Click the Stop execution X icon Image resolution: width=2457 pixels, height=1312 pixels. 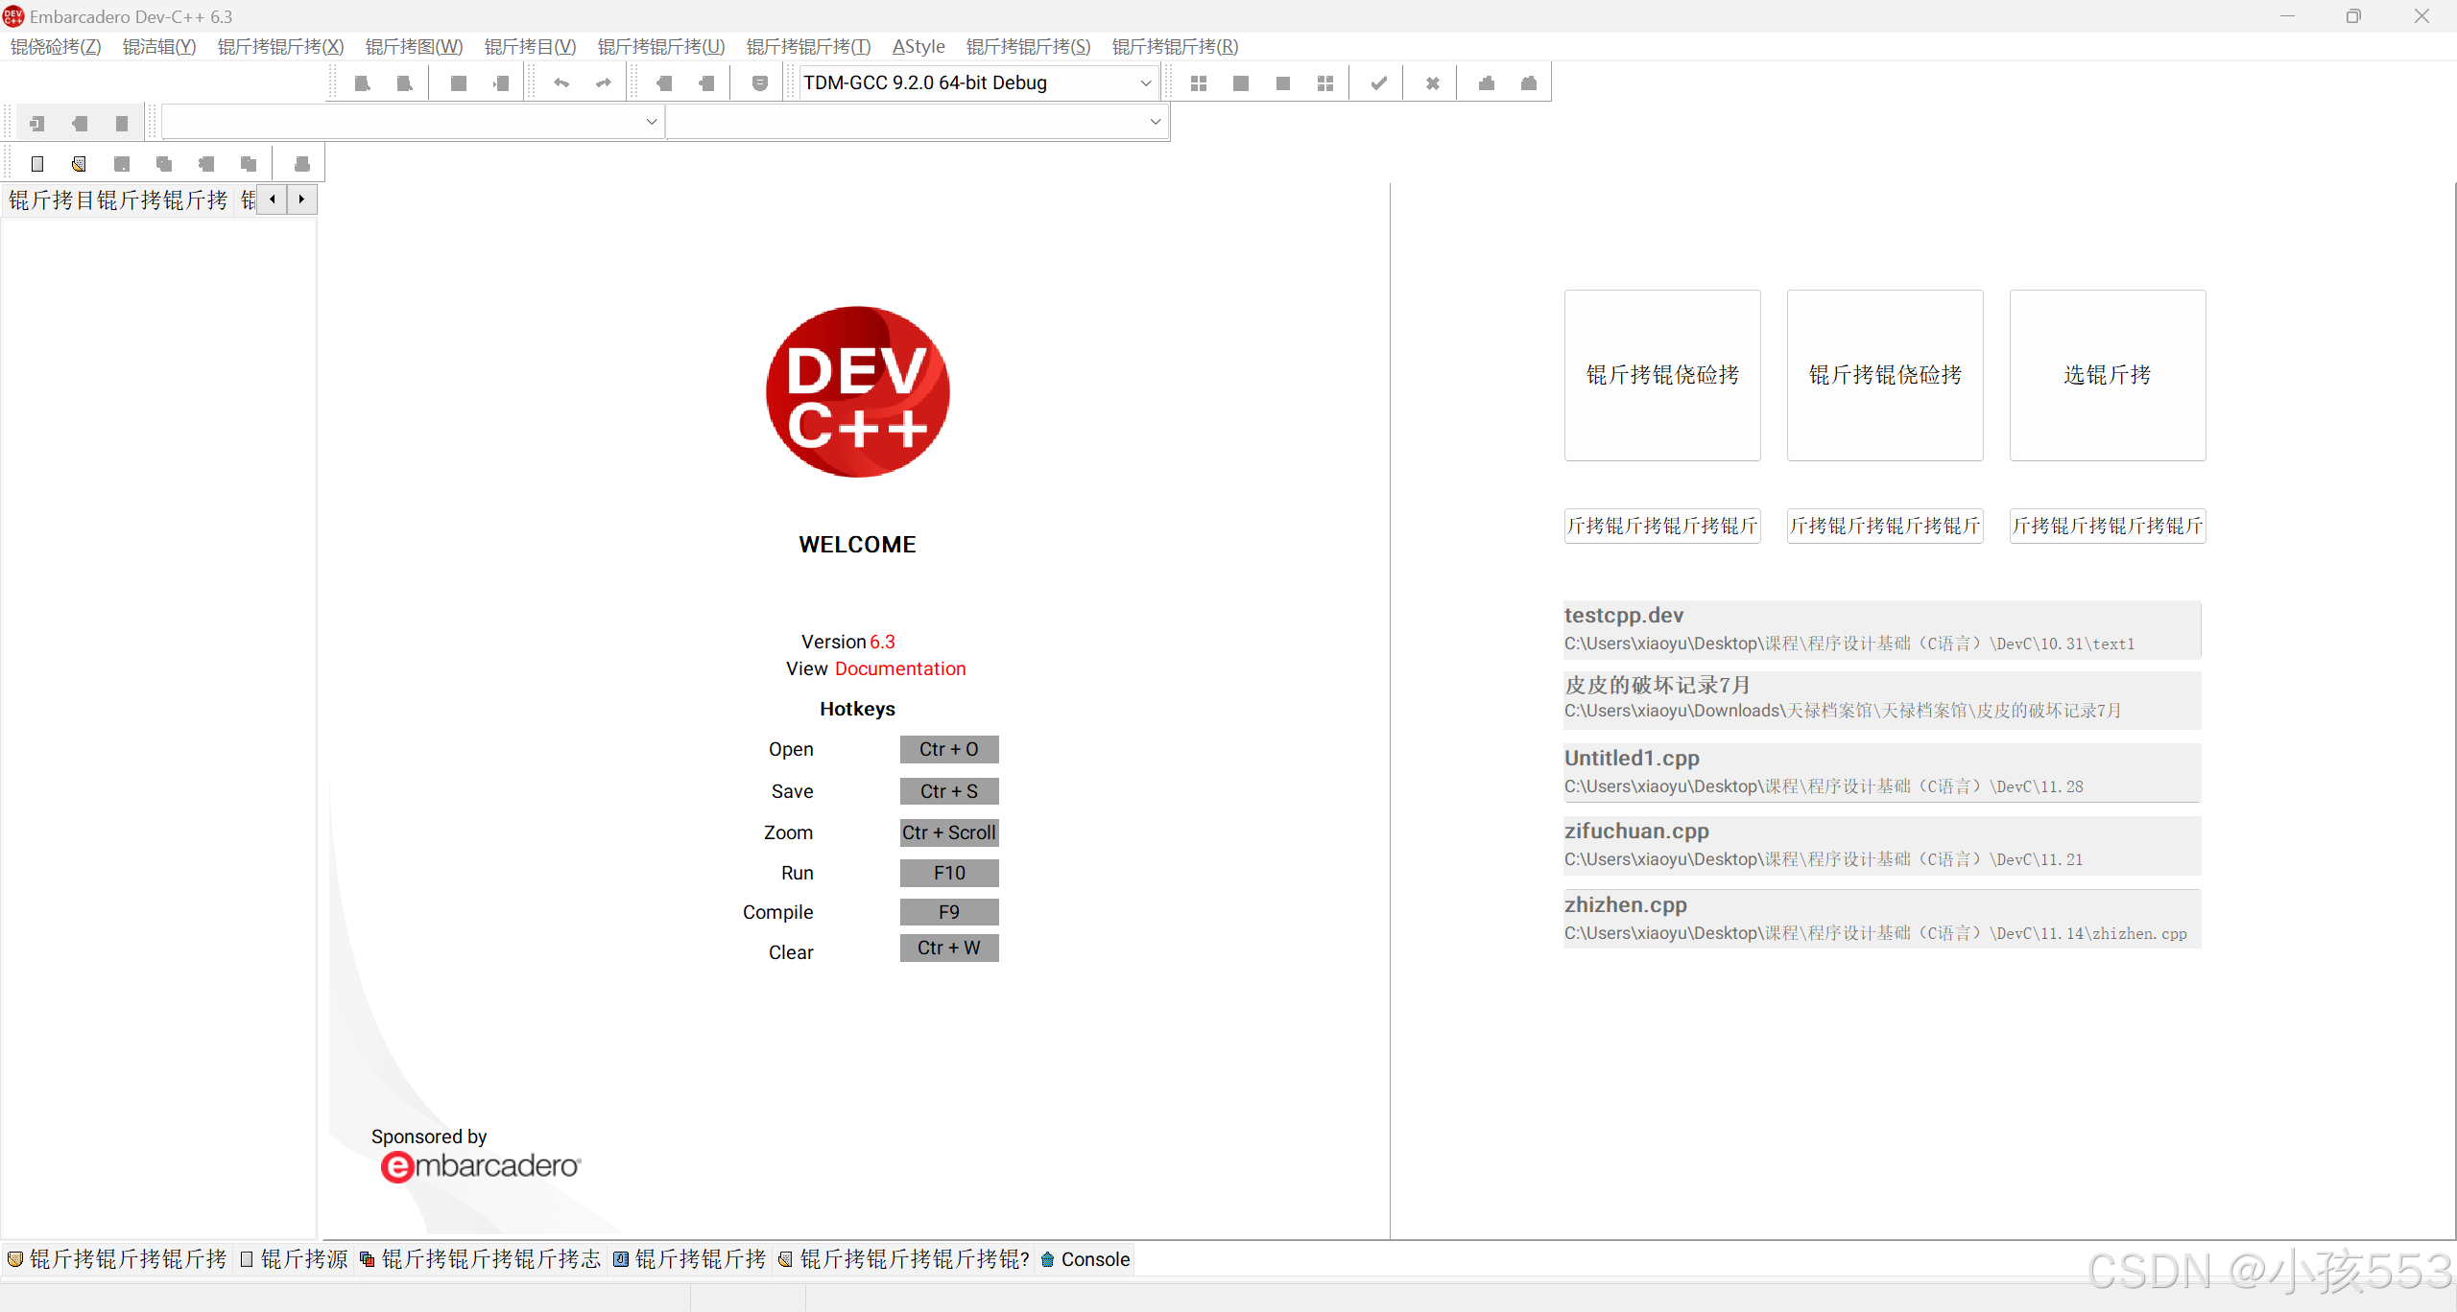click(1433, 83)
